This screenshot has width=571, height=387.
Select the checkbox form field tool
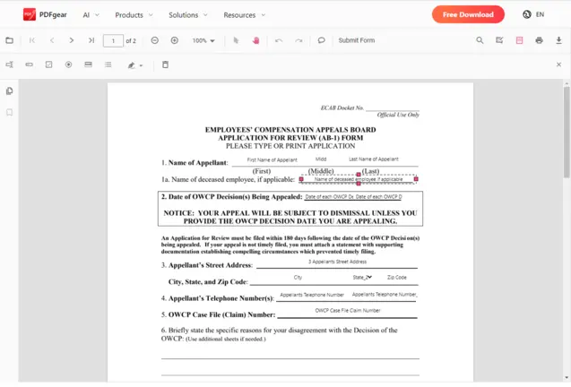48,64
